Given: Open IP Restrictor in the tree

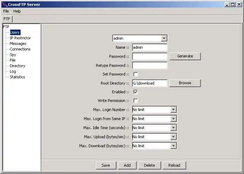Looking at the screenshot, I should tap(20, 38).
